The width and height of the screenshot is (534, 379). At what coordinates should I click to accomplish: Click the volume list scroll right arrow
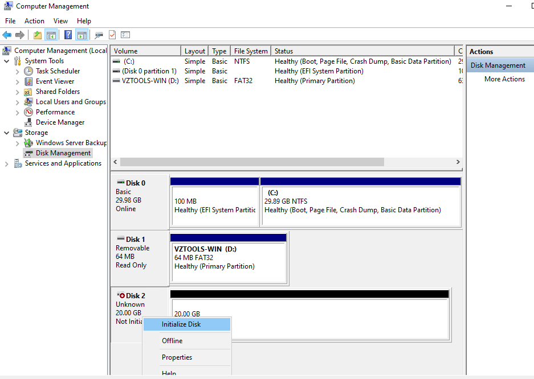click(x=458, y=162)
